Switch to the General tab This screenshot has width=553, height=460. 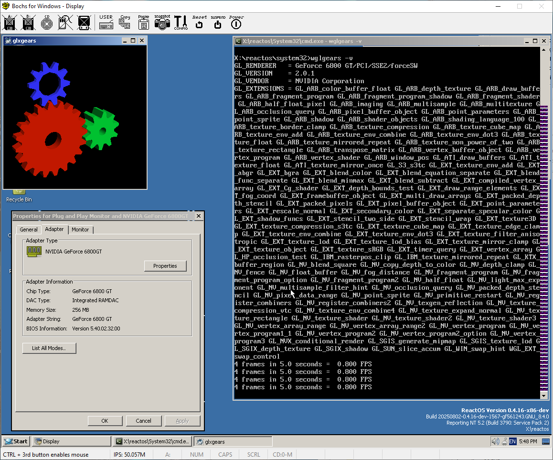[29, 230]
